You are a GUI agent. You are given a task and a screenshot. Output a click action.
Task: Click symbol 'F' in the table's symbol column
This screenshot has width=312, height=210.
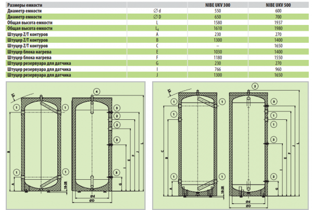point(157,57)
